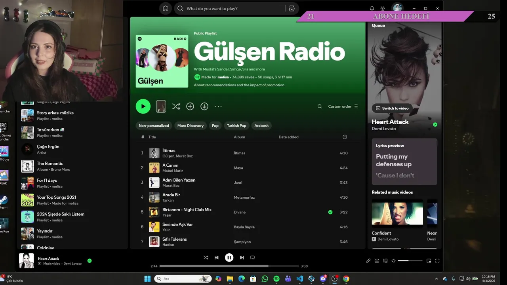Search within the playlist
507x285 pixels.
coord(320,106)
